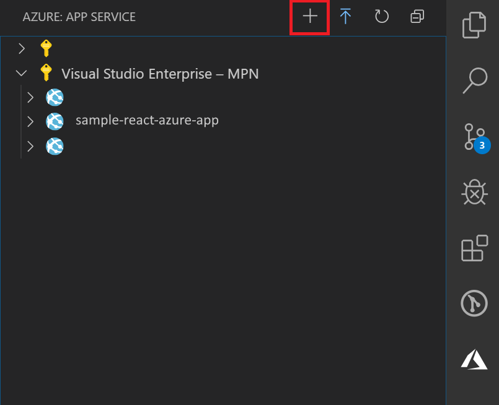Select the sample-react-azure-app web app
The image size is (499, 405).
tap(147, 120)
